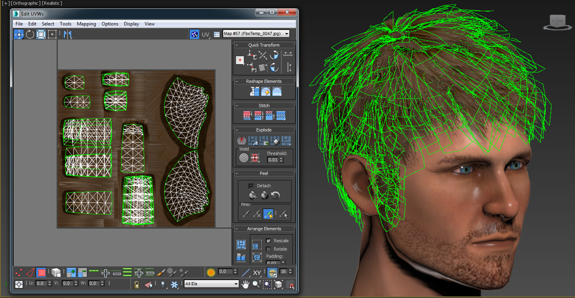Click the Break icon in Explode rollout
The width and height of the screenshot is (575, 298).
[x=241, y=141]
